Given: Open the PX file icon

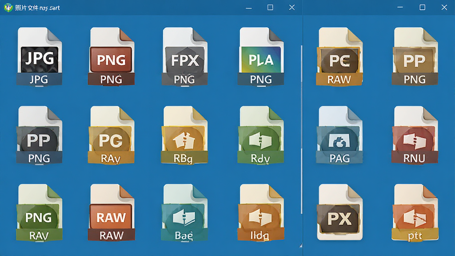Looking at the screenshot, I should click(339, 213).
